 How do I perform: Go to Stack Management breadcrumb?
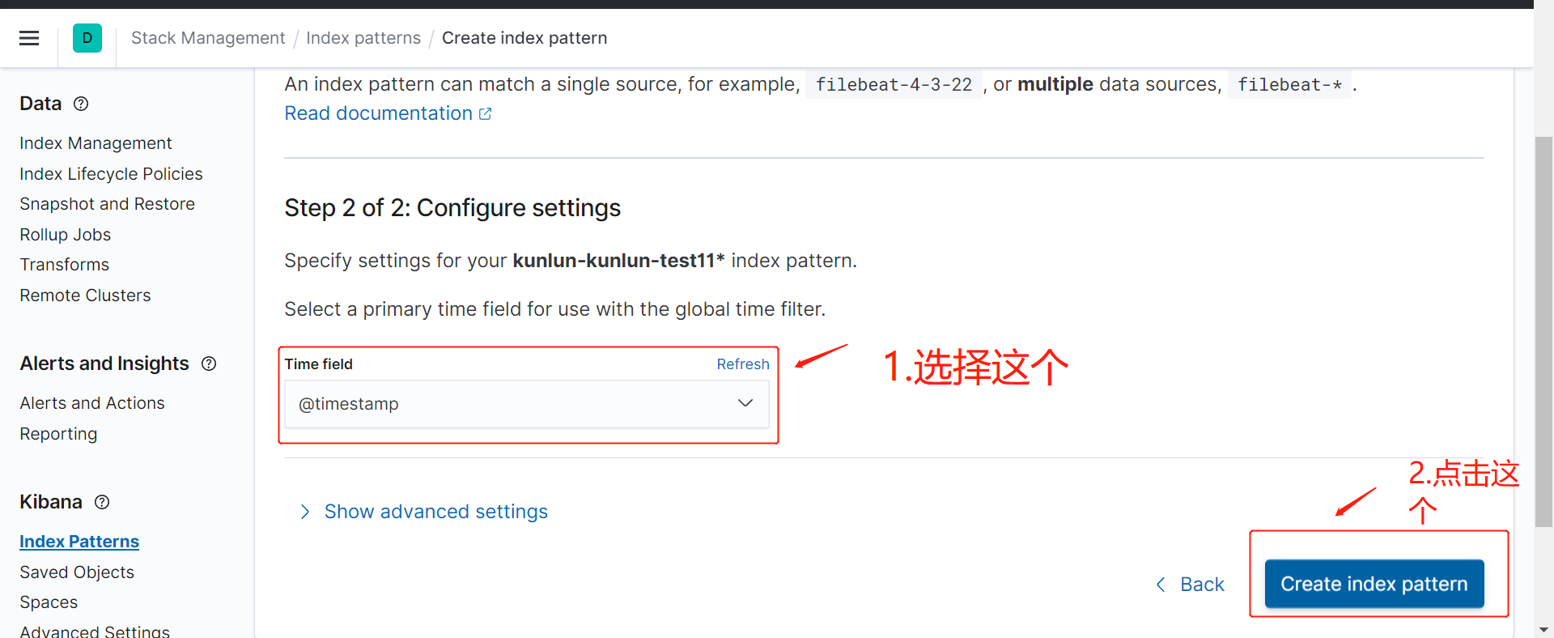coord(208,38)
